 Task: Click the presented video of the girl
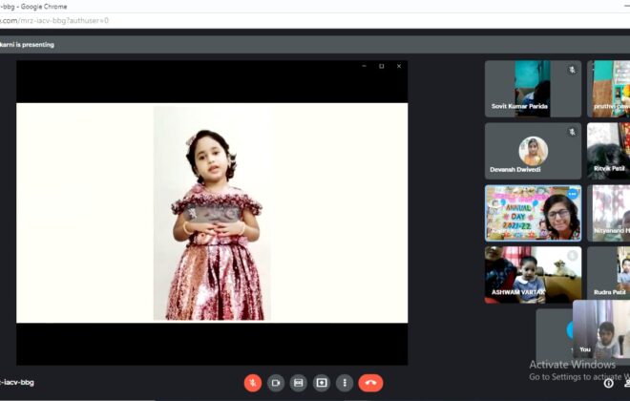pos(212,213)
